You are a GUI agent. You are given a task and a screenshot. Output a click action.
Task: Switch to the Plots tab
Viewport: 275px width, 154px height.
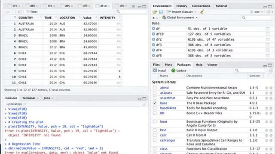(x=168, y=65)
